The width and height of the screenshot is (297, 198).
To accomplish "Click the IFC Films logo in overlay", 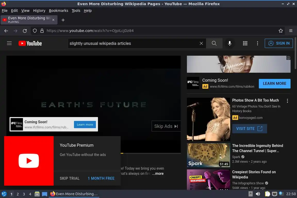I will [17, 124].
